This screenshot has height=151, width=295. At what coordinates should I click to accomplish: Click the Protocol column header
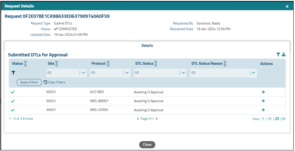tap(98, 64)
